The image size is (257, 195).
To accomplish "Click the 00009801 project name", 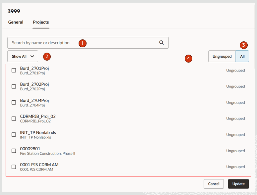I will [x=30, y=149].
